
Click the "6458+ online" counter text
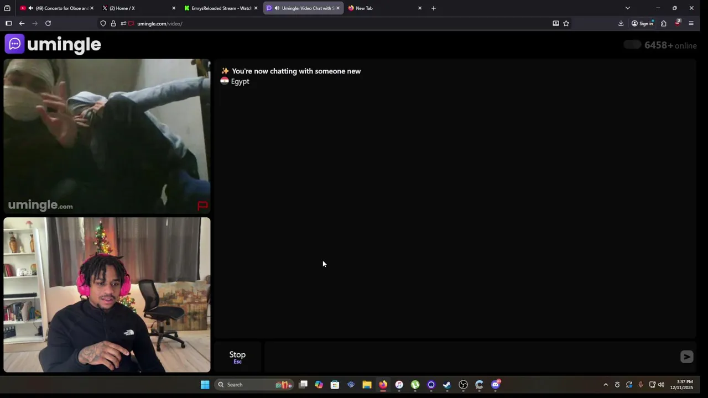click(x=670, y=45)
